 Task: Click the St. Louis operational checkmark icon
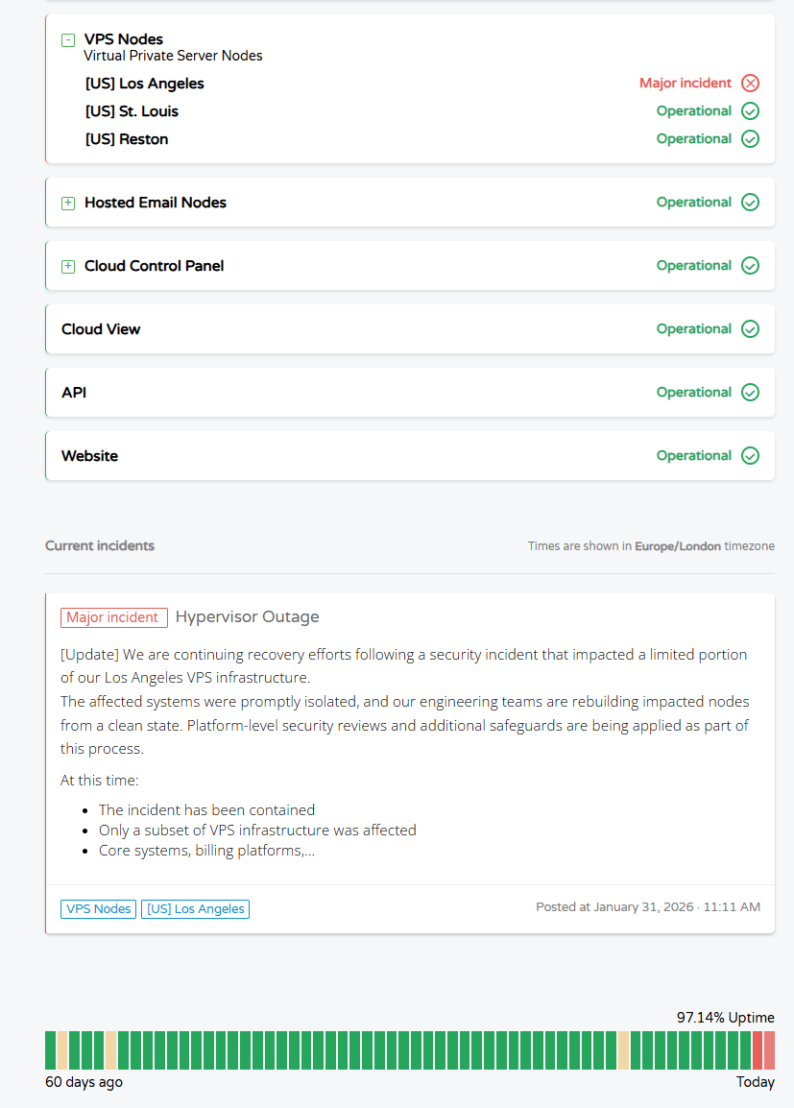tap(750, 111)
